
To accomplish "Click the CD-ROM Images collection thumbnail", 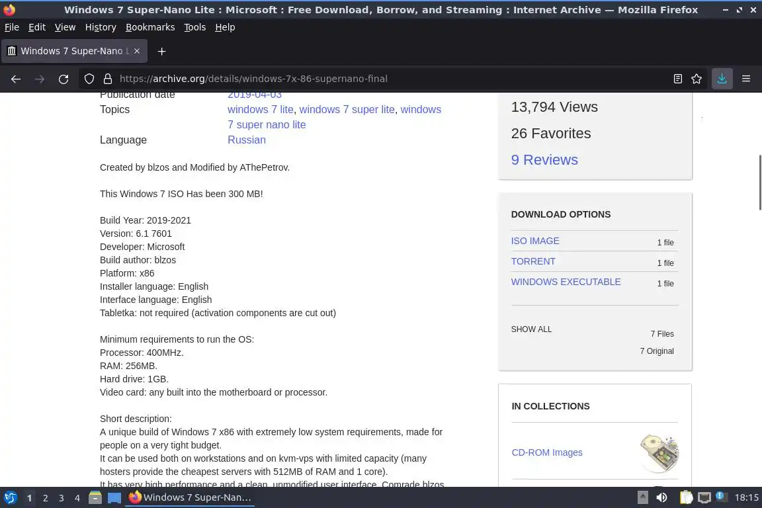I will 659,453.
